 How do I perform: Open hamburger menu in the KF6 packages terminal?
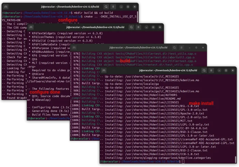click(x=138, y=27)
